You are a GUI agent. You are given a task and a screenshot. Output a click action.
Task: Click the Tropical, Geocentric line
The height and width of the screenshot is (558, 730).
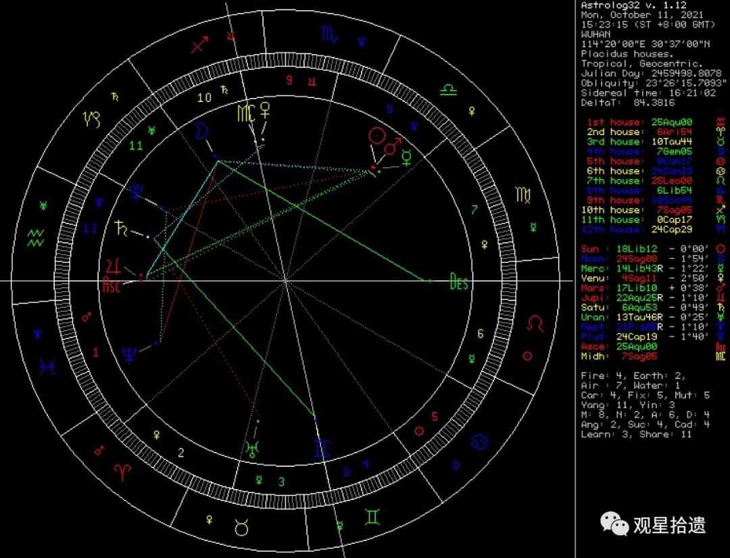pos(642,64)
